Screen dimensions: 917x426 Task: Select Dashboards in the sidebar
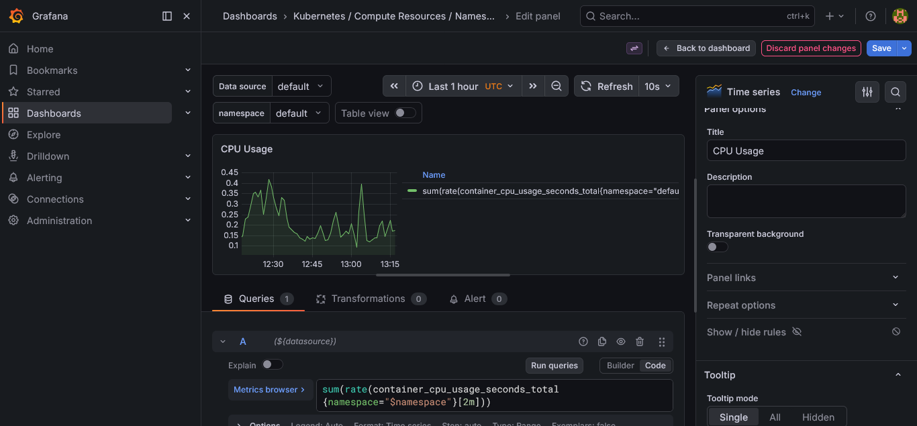click(87, 113)
